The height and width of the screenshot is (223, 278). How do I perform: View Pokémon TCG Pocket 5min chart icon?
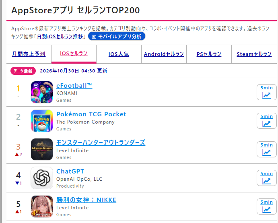click(266, 121)
